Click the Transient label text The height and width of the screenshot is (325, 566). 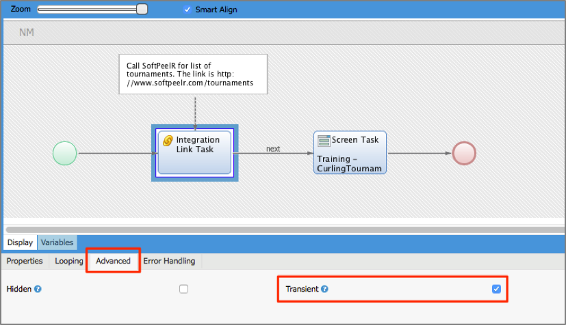[x=302, y=289]
